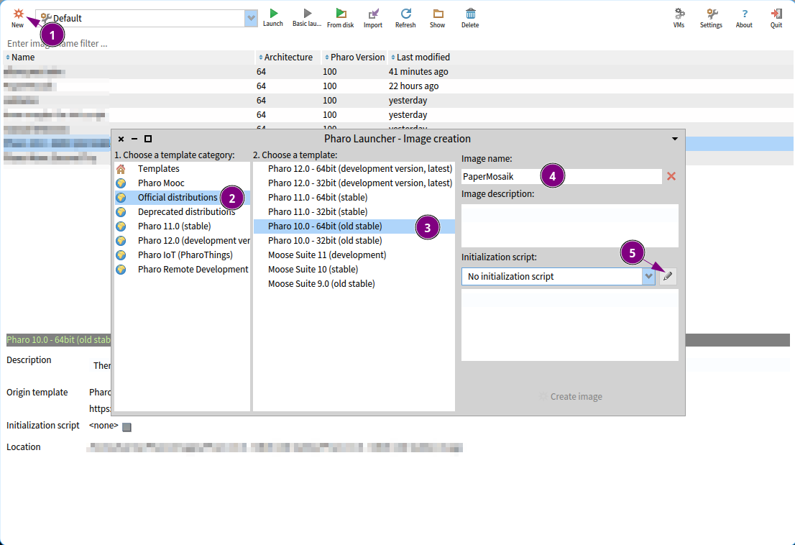
Task: Choose Pharo 12.0 - 64bit development template
Action: pyautogui.click(x=354, y=169)
